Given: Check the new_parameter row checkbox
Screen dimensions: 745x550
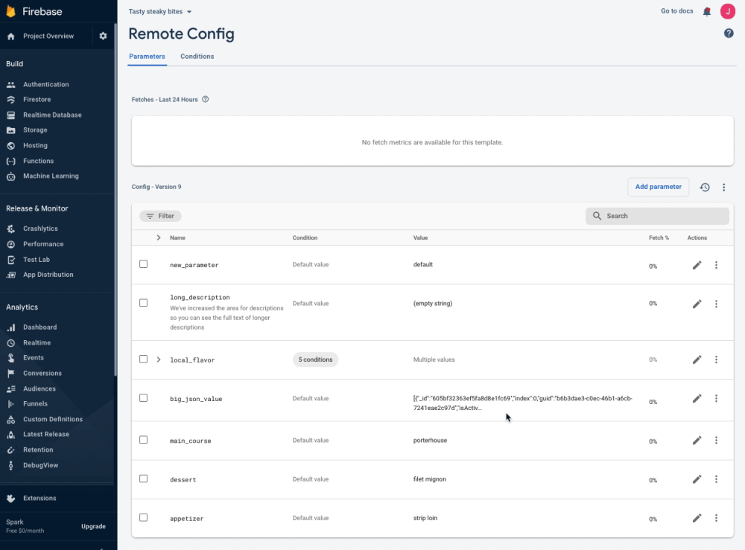Looking at the screenshot, I should (144, 264).
